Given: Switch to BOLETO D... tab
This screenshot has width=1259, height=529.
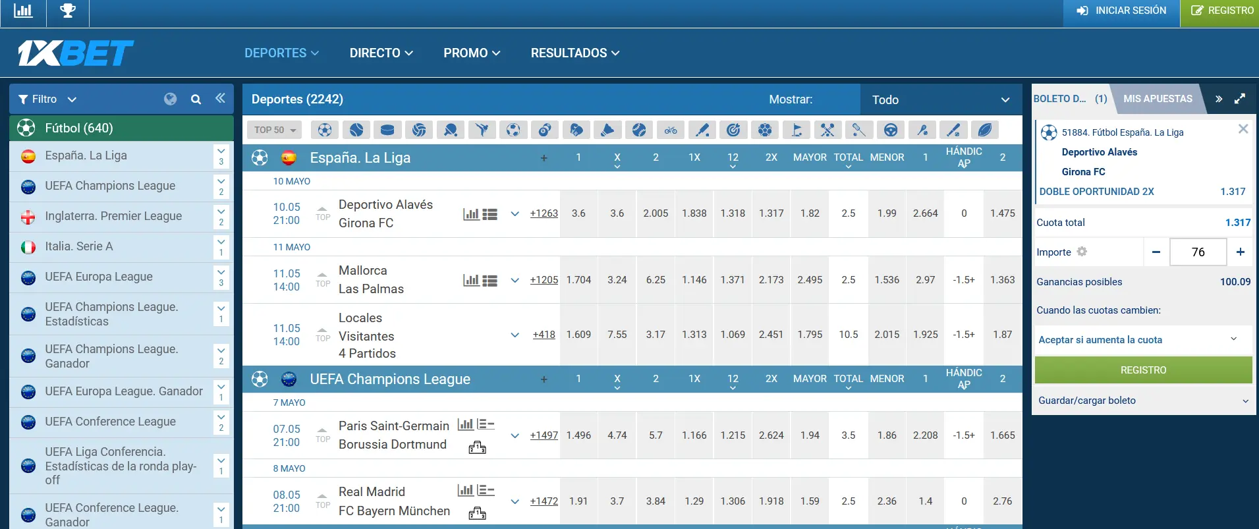Looking at the screenshot, I should pyautogui.click(x=1071, y=99).
